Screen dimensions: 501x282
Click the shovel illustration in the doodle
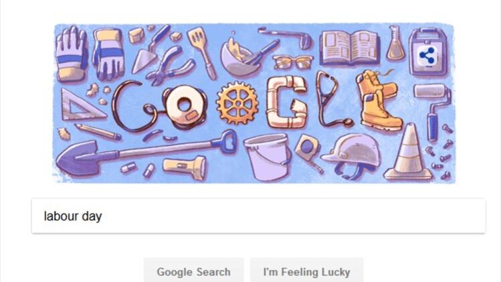coord(146,152)
